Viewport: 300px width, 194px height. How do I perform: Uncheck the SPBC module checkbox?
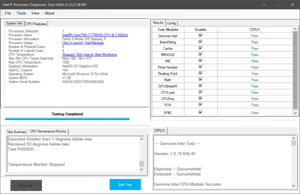click(200, 112)
